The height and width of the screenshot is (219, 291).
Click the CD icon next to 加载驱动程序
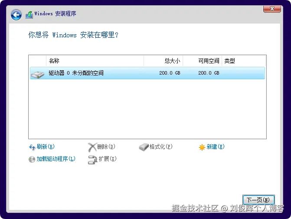click(32, 159)
